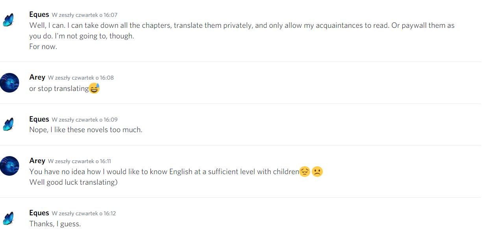Click the pensive face emoji after "with children"
Viewport: 485px width, 231px height.
point(305,172)
